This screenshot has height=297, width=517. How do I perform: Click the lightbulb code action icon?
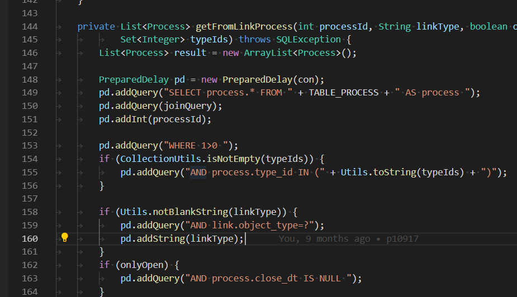pyautogui.click(x=64, y=238)
